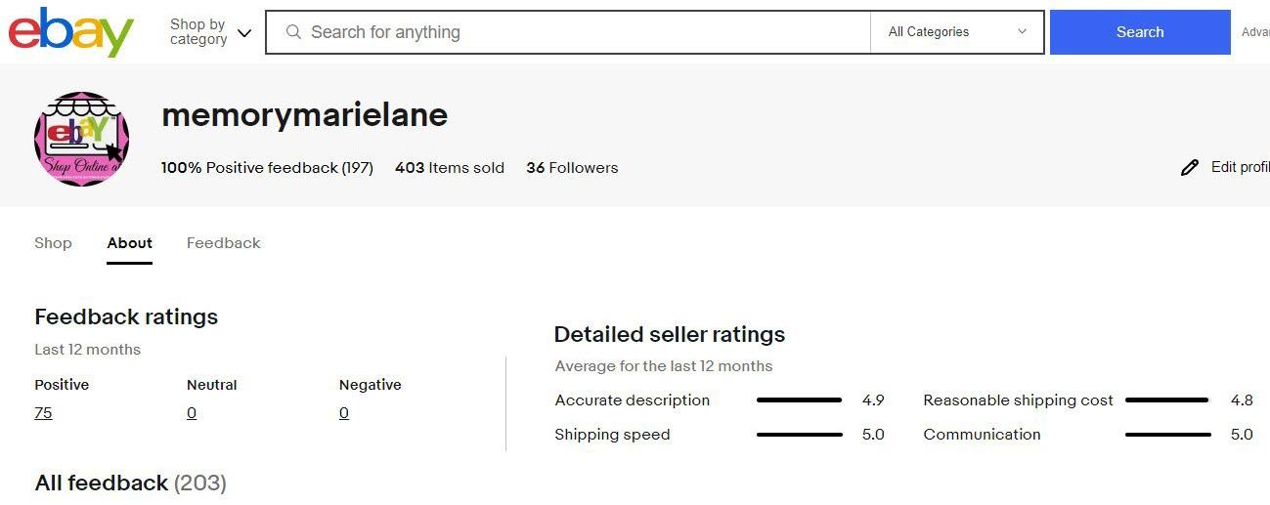Click the Accurate description rating bar
Screen dimensions: 1270x505
click(799, 400)
